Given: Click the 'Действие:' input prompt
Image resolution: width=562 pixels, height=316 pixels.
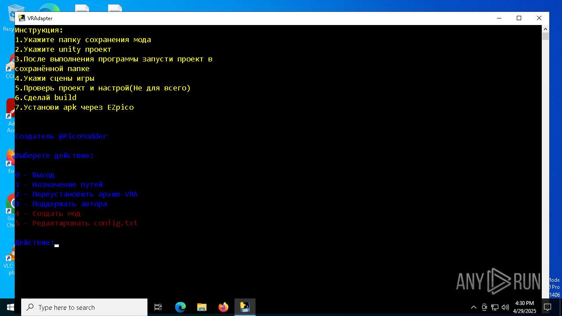Looking at the screenshot, I should coord(35,242).
